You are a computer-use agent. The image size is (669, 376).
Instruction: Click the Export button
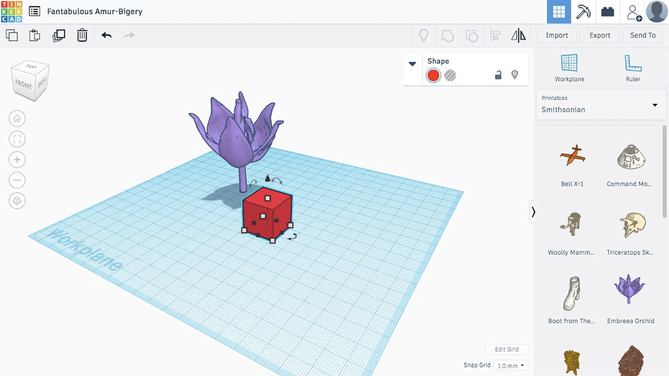pos(599,36)
